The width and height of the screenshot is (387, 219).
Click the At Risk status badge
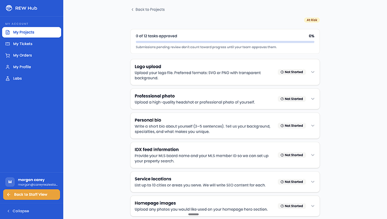[312, 20]
